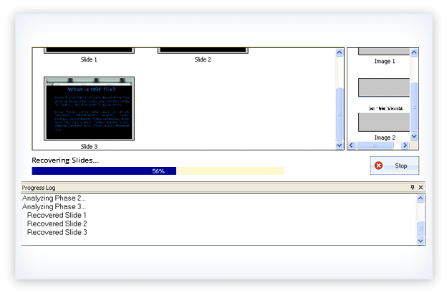Pin the Progress Log panel
447x293 pixels.
(412, 188)
